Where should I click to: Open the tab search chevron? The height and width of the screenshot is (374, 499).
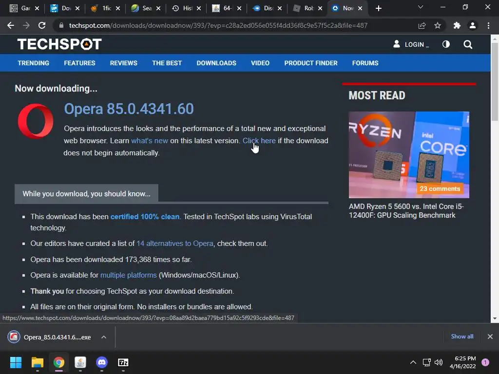coord(421,7)
